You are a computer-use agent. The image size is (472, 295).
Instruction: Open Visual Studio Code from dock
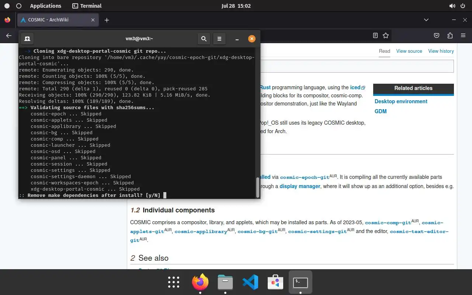[250, 282]
